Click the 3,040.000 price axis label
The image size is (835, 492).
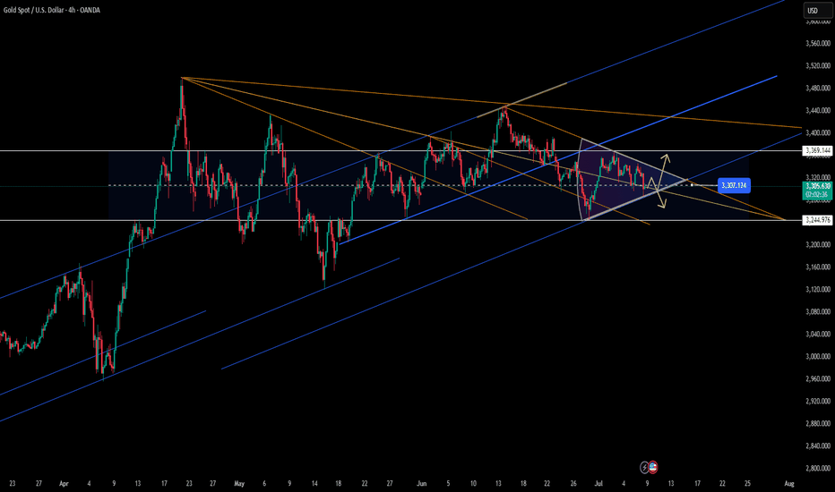pos(818,334)
